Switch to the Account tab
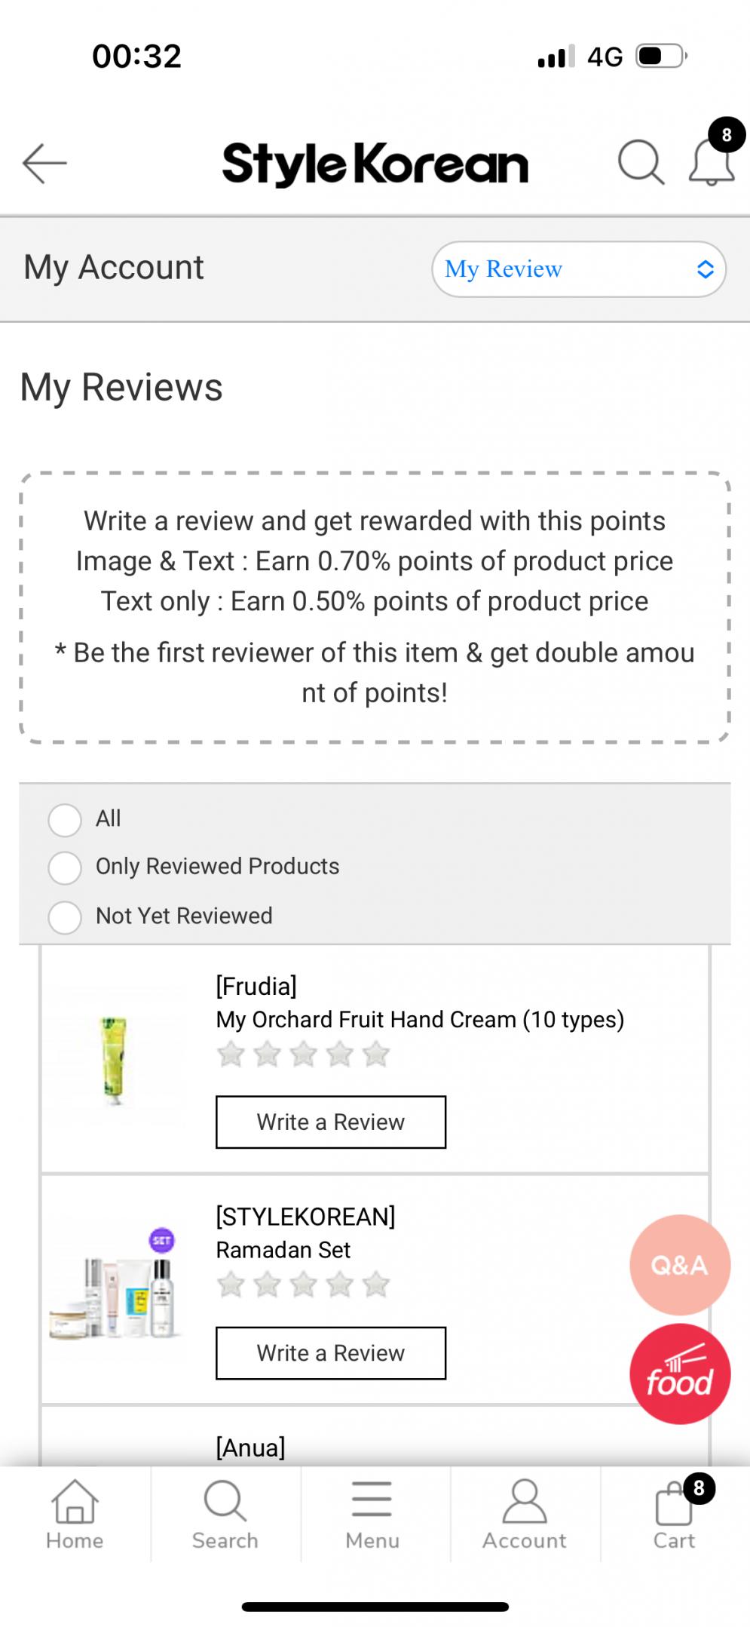 (x=524, y=1513)
